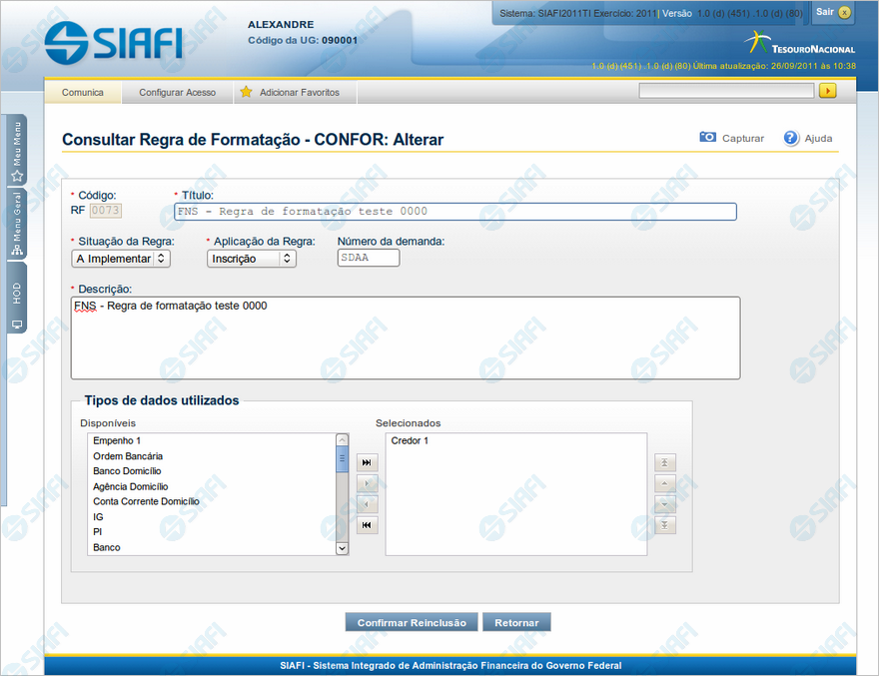Move the item to bottom of Selecionados
This screenshot has height=676, width=879.
(x=665, y=525)
